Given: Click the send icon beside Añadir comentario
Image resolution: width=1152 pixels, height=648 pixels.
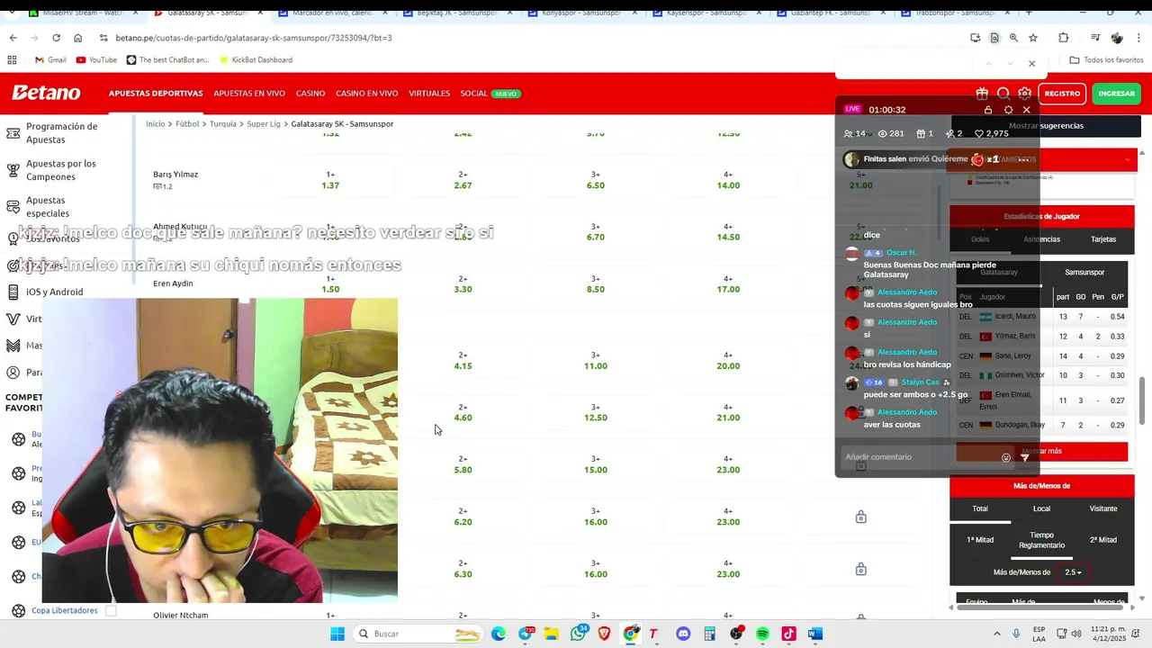Looking at the screenshot, I should coord(1024,457).
